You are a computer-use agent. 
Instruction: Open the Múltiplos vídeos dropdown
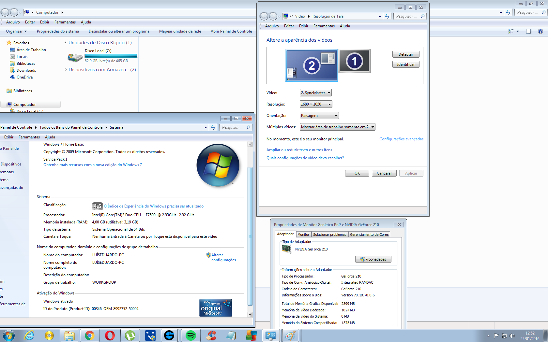click(338, 127)
